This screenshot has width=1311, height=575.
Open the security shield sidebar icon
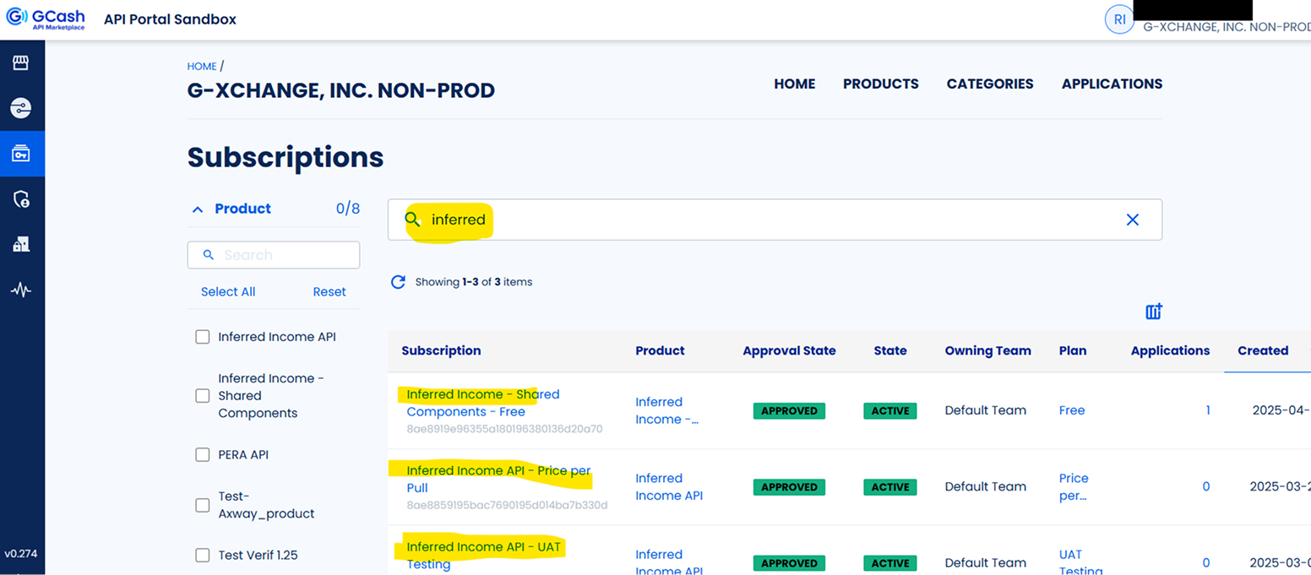tap(21, 199)
